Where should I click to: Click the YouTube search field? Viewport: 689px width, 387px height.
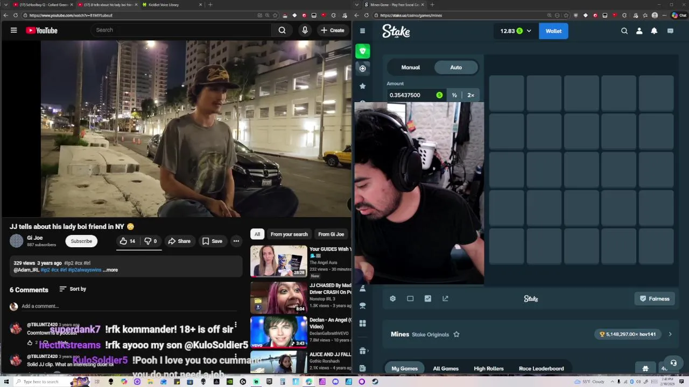[182, 30]
